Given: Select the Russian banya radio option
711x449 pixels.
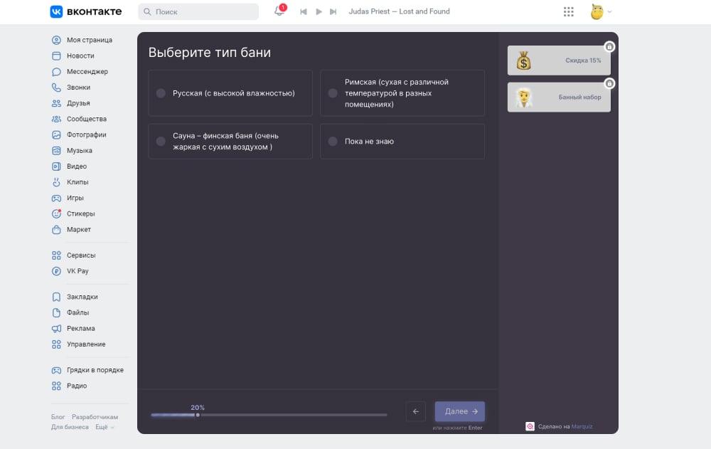Looking at the screenshot, I should 161,93.
